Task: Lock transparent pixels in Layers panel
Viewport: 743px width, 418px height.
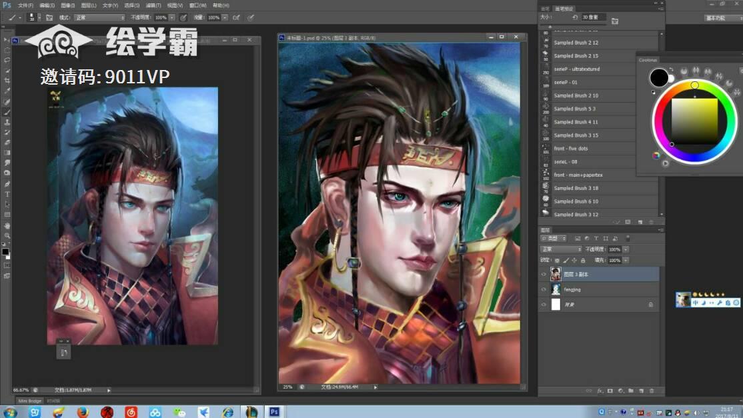Action: pyautogui.click(x=558, y=261)
